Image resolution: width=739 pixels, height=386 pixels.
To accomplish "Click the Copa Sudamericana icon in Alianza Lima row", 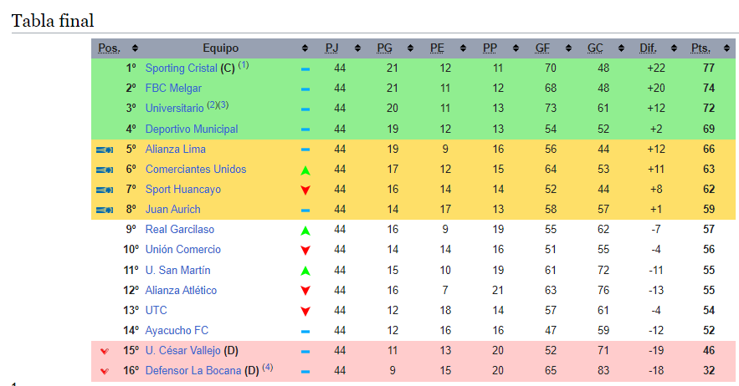I will tap(105, 150).
